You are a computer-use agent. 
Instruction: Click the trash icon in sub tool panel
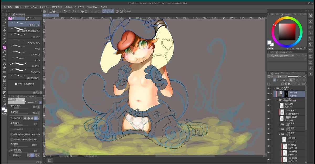coord(41,93)
